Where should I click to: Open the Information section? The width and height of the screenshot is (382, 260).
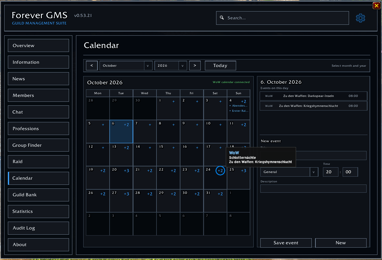(38, 62)
